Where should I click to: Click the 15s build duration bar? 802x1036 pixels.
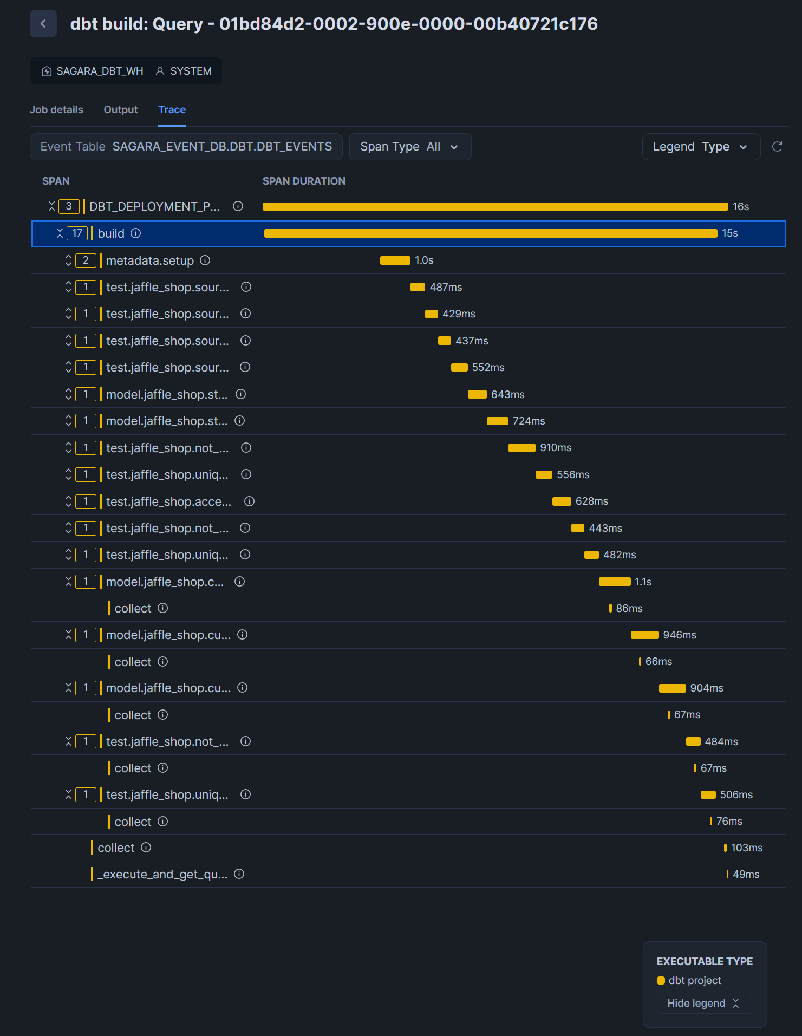(x=491, y=233)
